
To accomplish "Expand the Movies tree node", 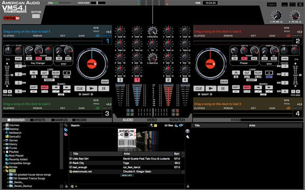I will [4, 167].
